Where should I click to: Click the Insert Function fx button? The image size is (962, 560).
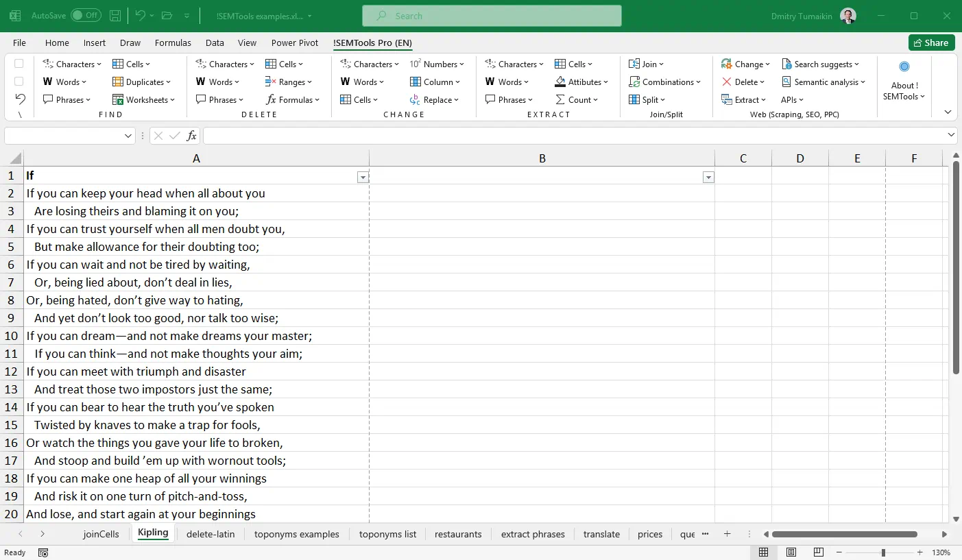192,136
